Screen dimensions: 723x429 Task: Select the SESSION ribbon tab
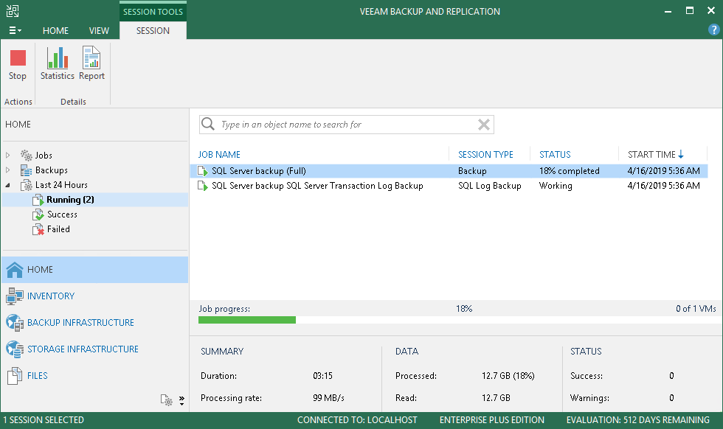(153, 30)
